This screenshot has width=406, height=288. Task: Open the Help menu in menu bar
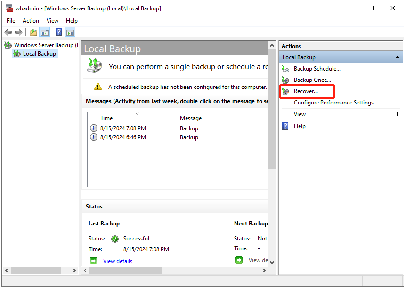[x=72, y=21]
